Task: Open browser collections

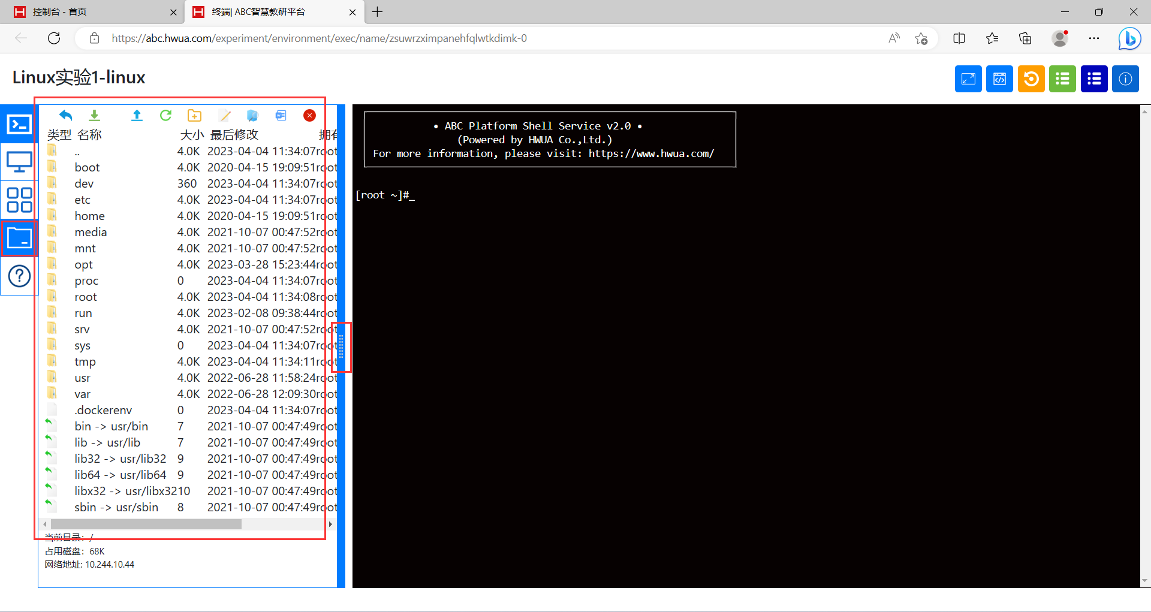Action: coord(1025,38)
